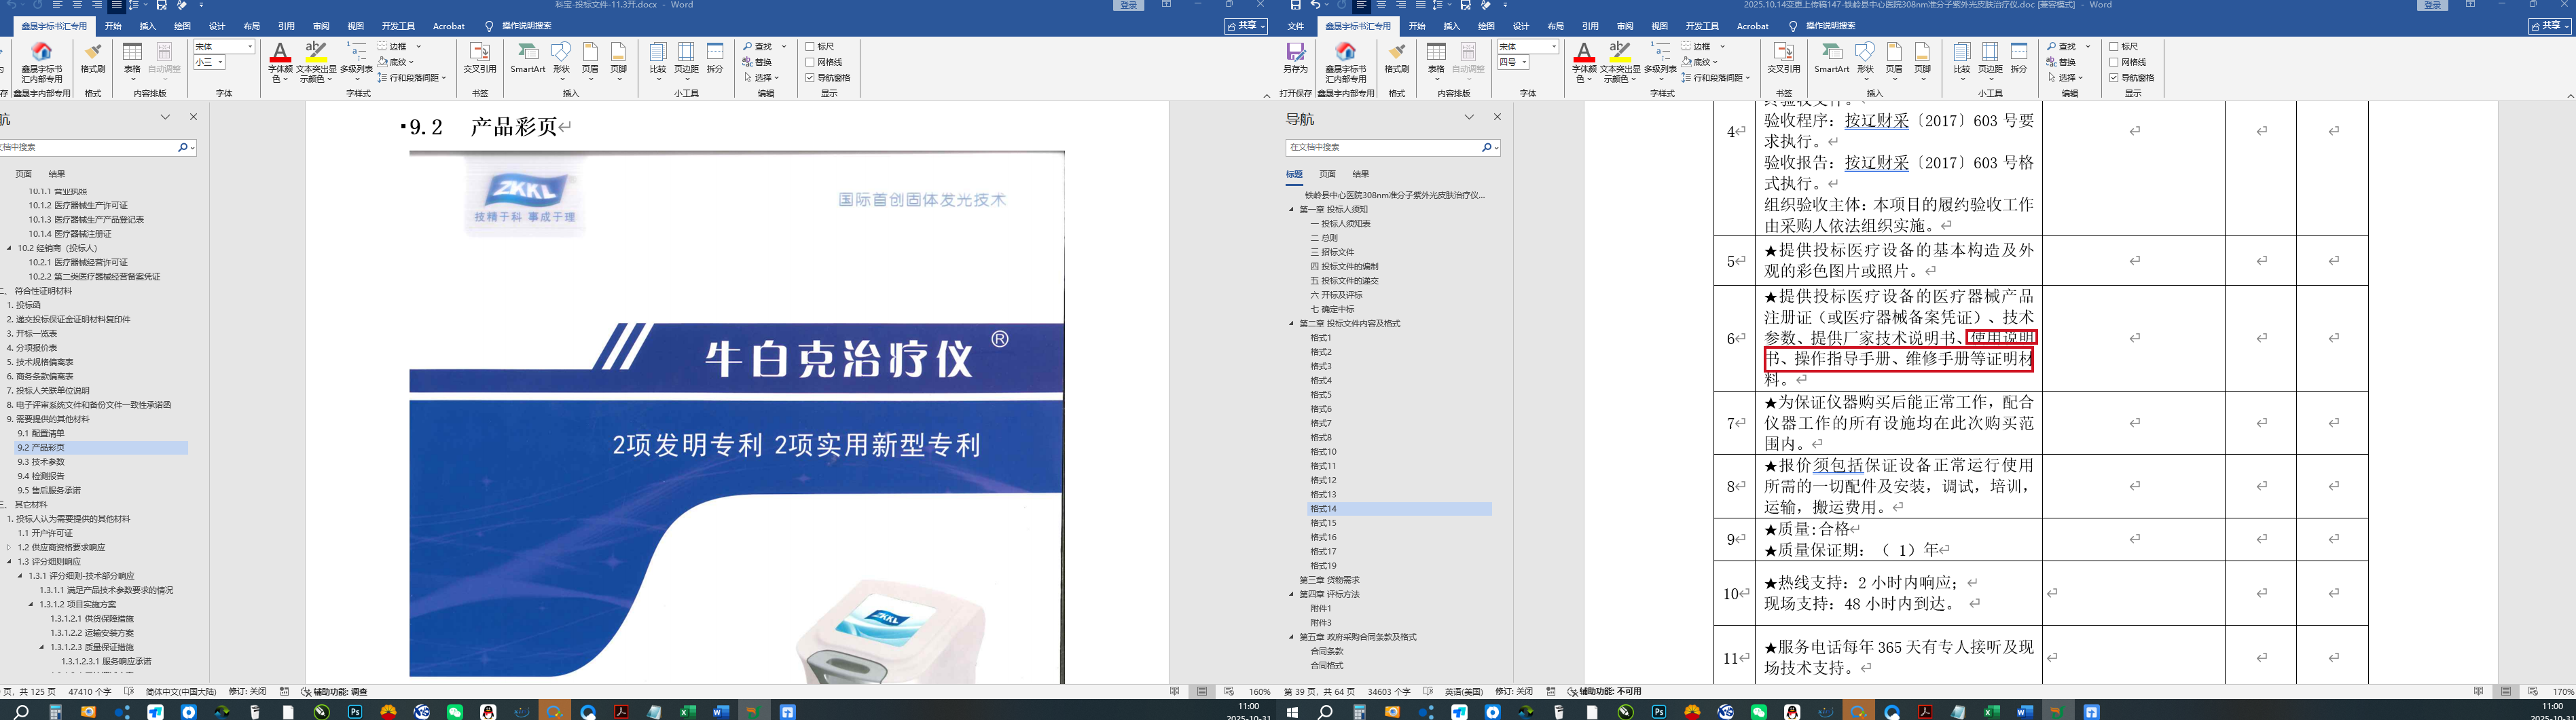Click 另存为 save-as icon in right window
The height and width of the screenshot is (720, 2576).
pyautogui.click(x=1295, y=59)
